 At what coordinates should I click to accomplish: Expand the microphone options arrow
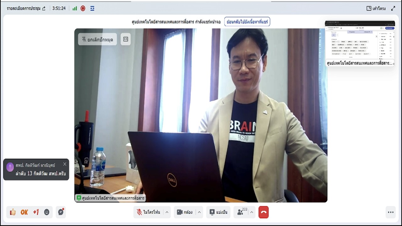pyautogui.click(x=167, y=212)
